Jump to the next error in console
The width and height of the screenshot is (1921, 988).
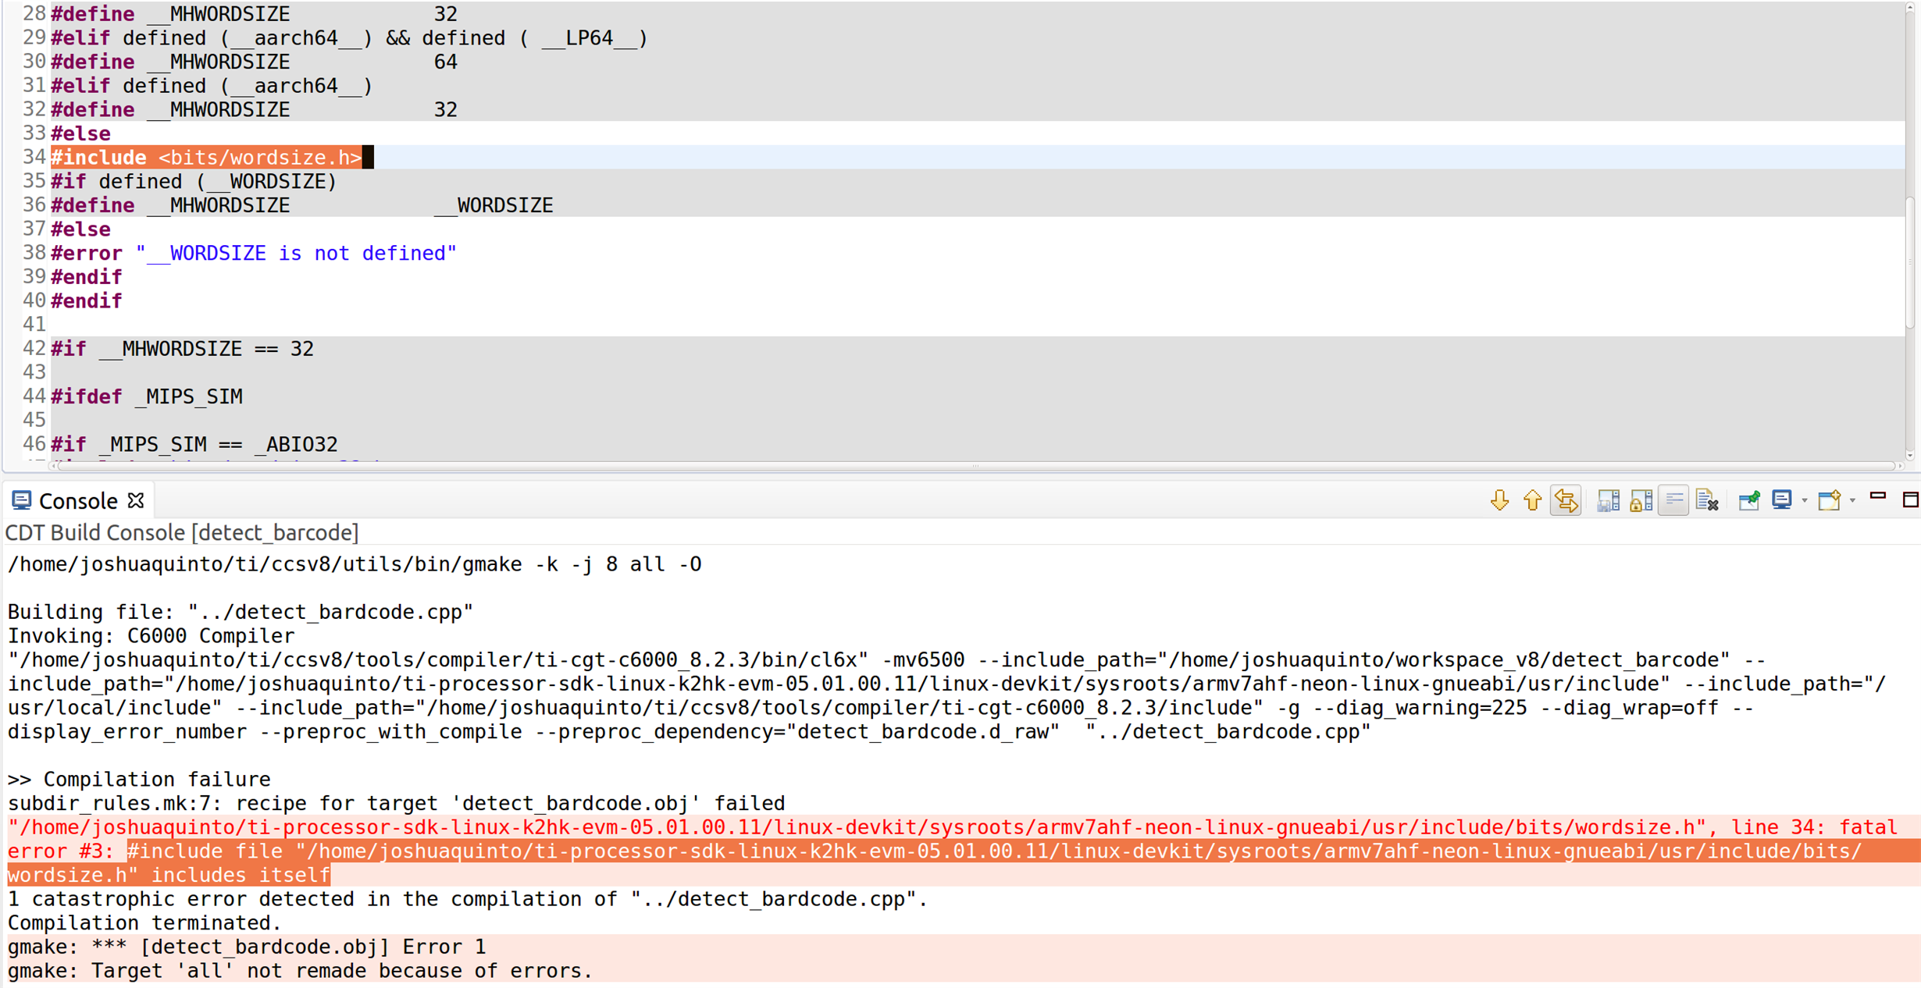[1499, 500]
